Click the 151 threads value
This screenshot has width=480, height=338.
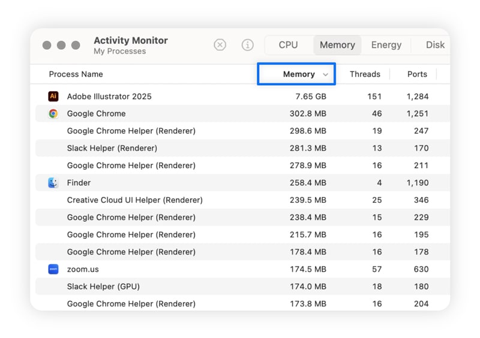374,96
